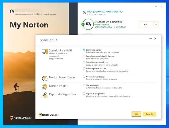Screen dimensions: 169x128
Task: Click the 'My Norton' title text
Action: coord(29,25)
